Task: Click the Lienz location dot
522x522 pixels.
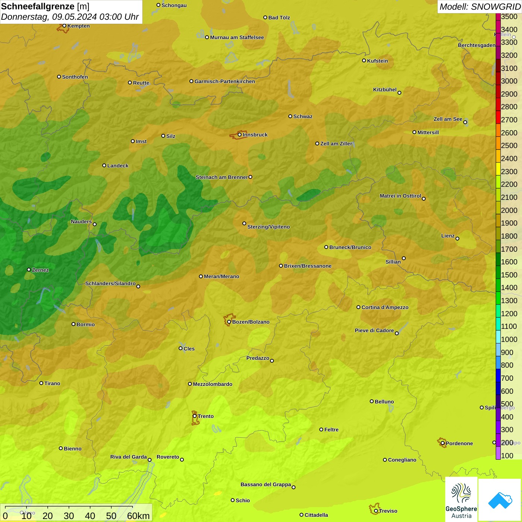Action: click(457, 239)
